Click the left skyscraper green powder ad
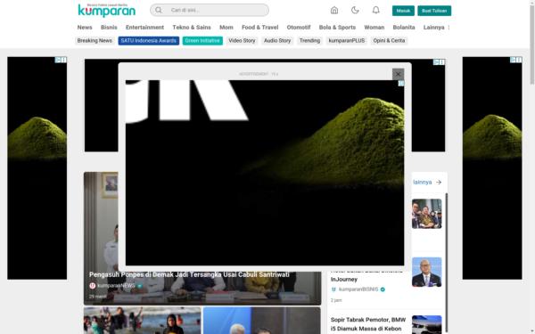Viewport: 535px width, 334px height. (x=37, y=168)
